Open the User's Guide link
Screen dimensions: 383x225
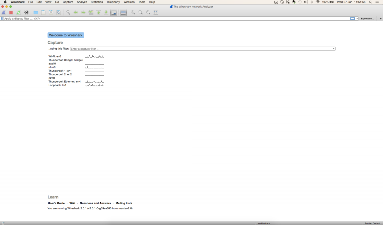pyautogui.click(x=56, y=203)
